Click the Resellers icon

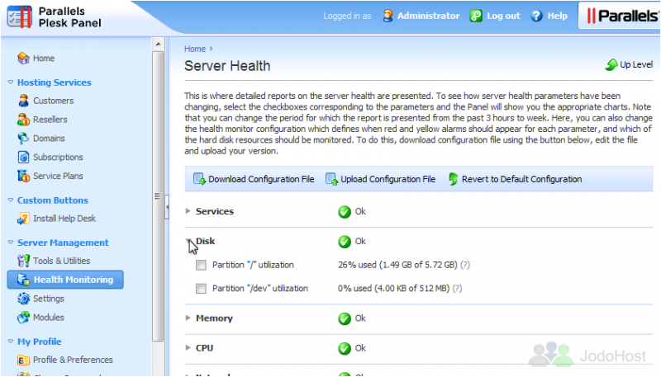23,120
